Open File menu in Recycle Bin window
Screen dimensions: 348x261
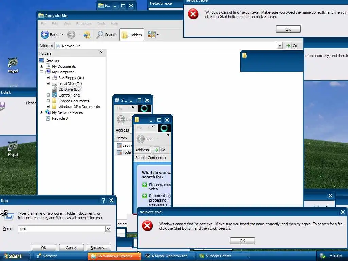(x=43, y=23)
